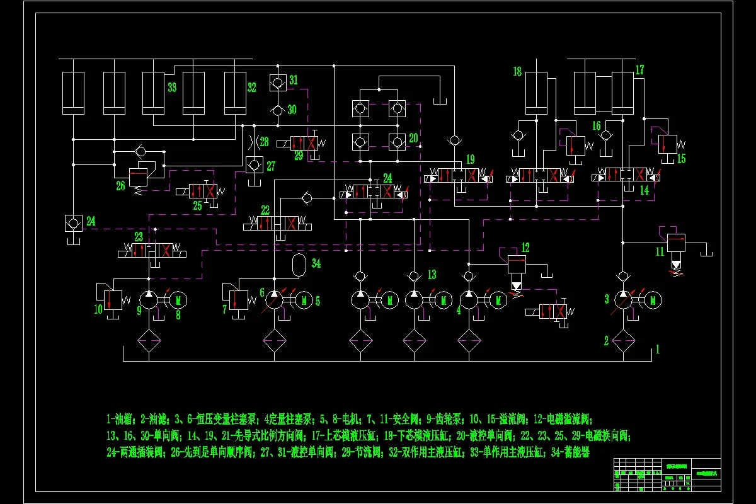Pick solenoid valve symbol labeled 25
The image size is (756, 504).
[200, 190]
